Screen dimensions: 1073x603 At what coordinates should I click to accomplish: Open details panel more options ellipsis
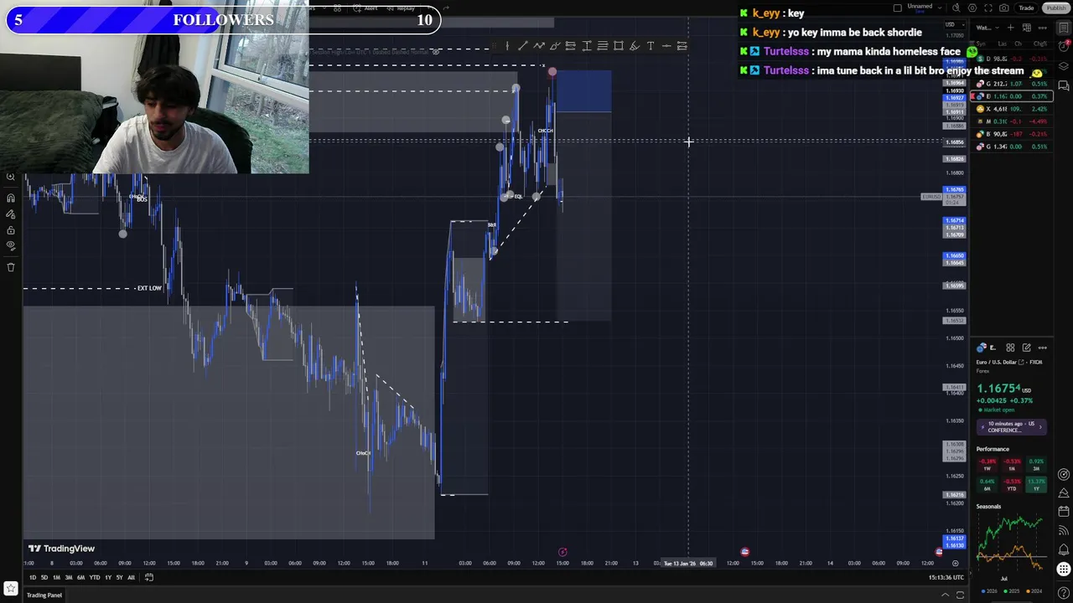point(1042,348)
